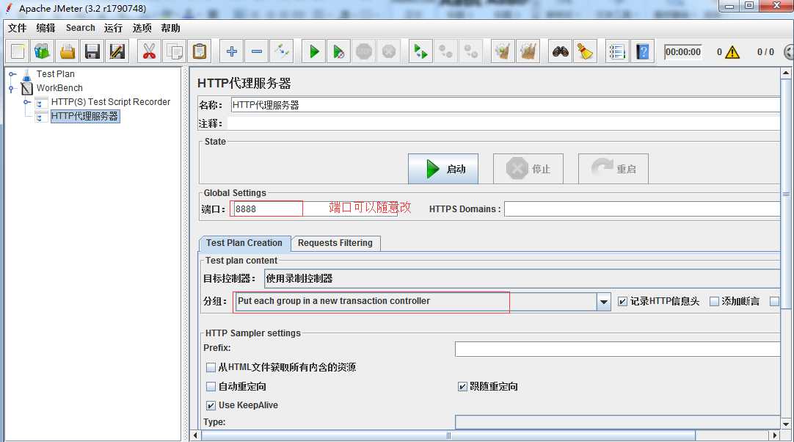Click the yellow warning triangle log icon
This screenshot has width=794, height=442.
tap(732, 51)
